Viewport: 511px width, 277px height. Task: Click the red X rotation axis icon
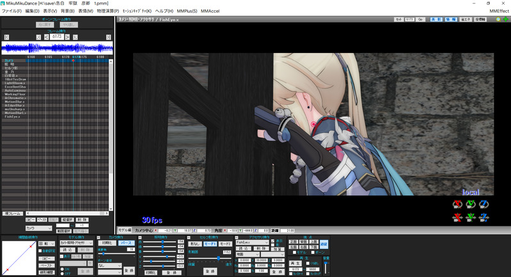point(457,204)
